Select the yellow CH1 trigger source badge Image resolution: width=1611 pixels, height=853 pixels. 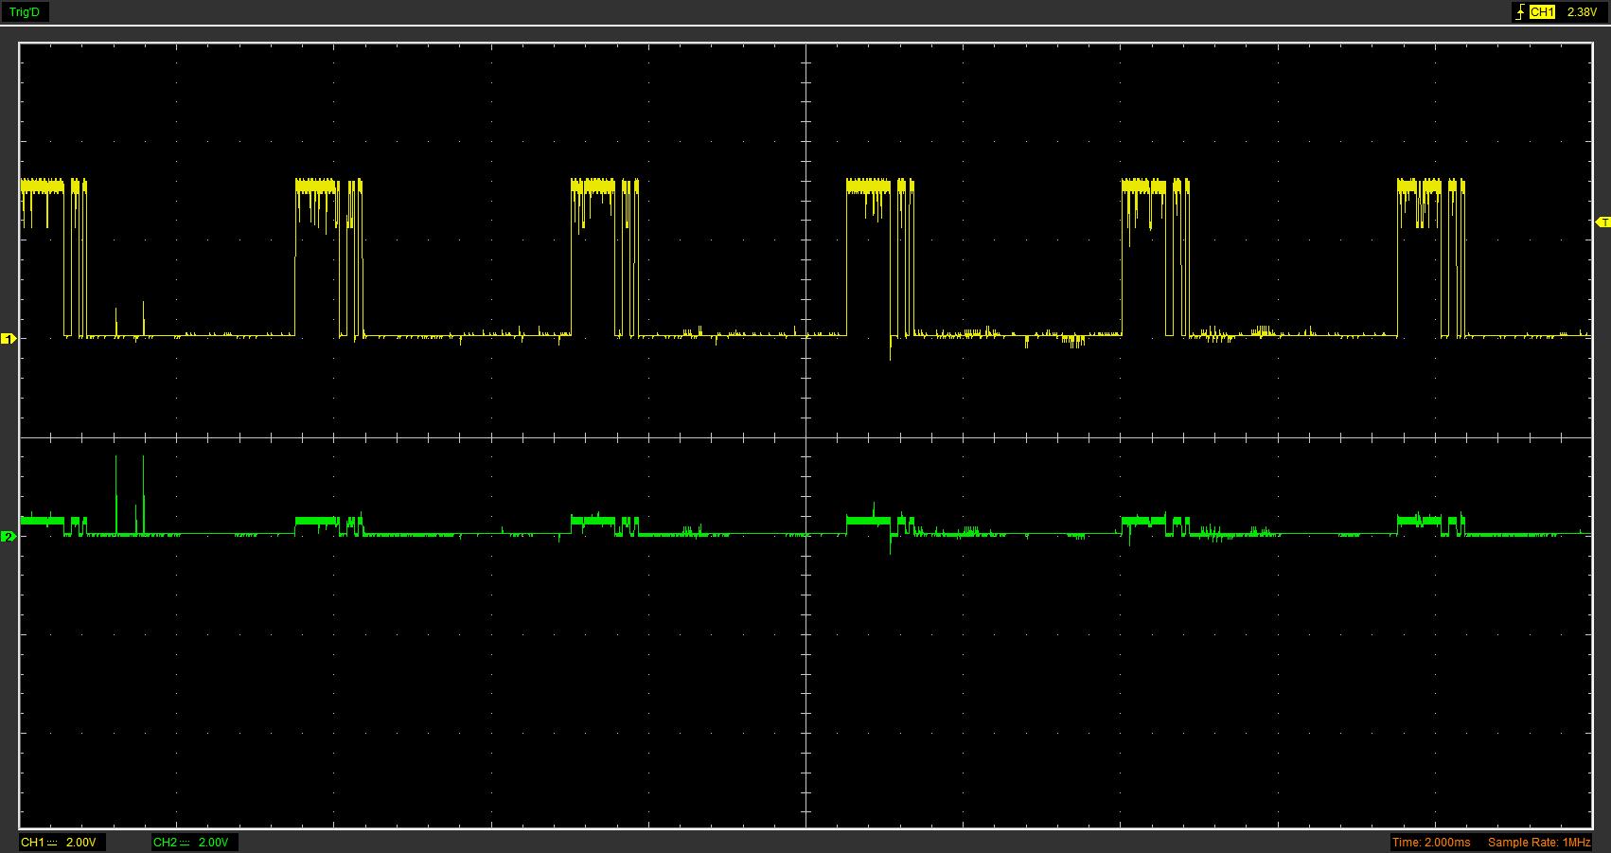[1542, 12]
